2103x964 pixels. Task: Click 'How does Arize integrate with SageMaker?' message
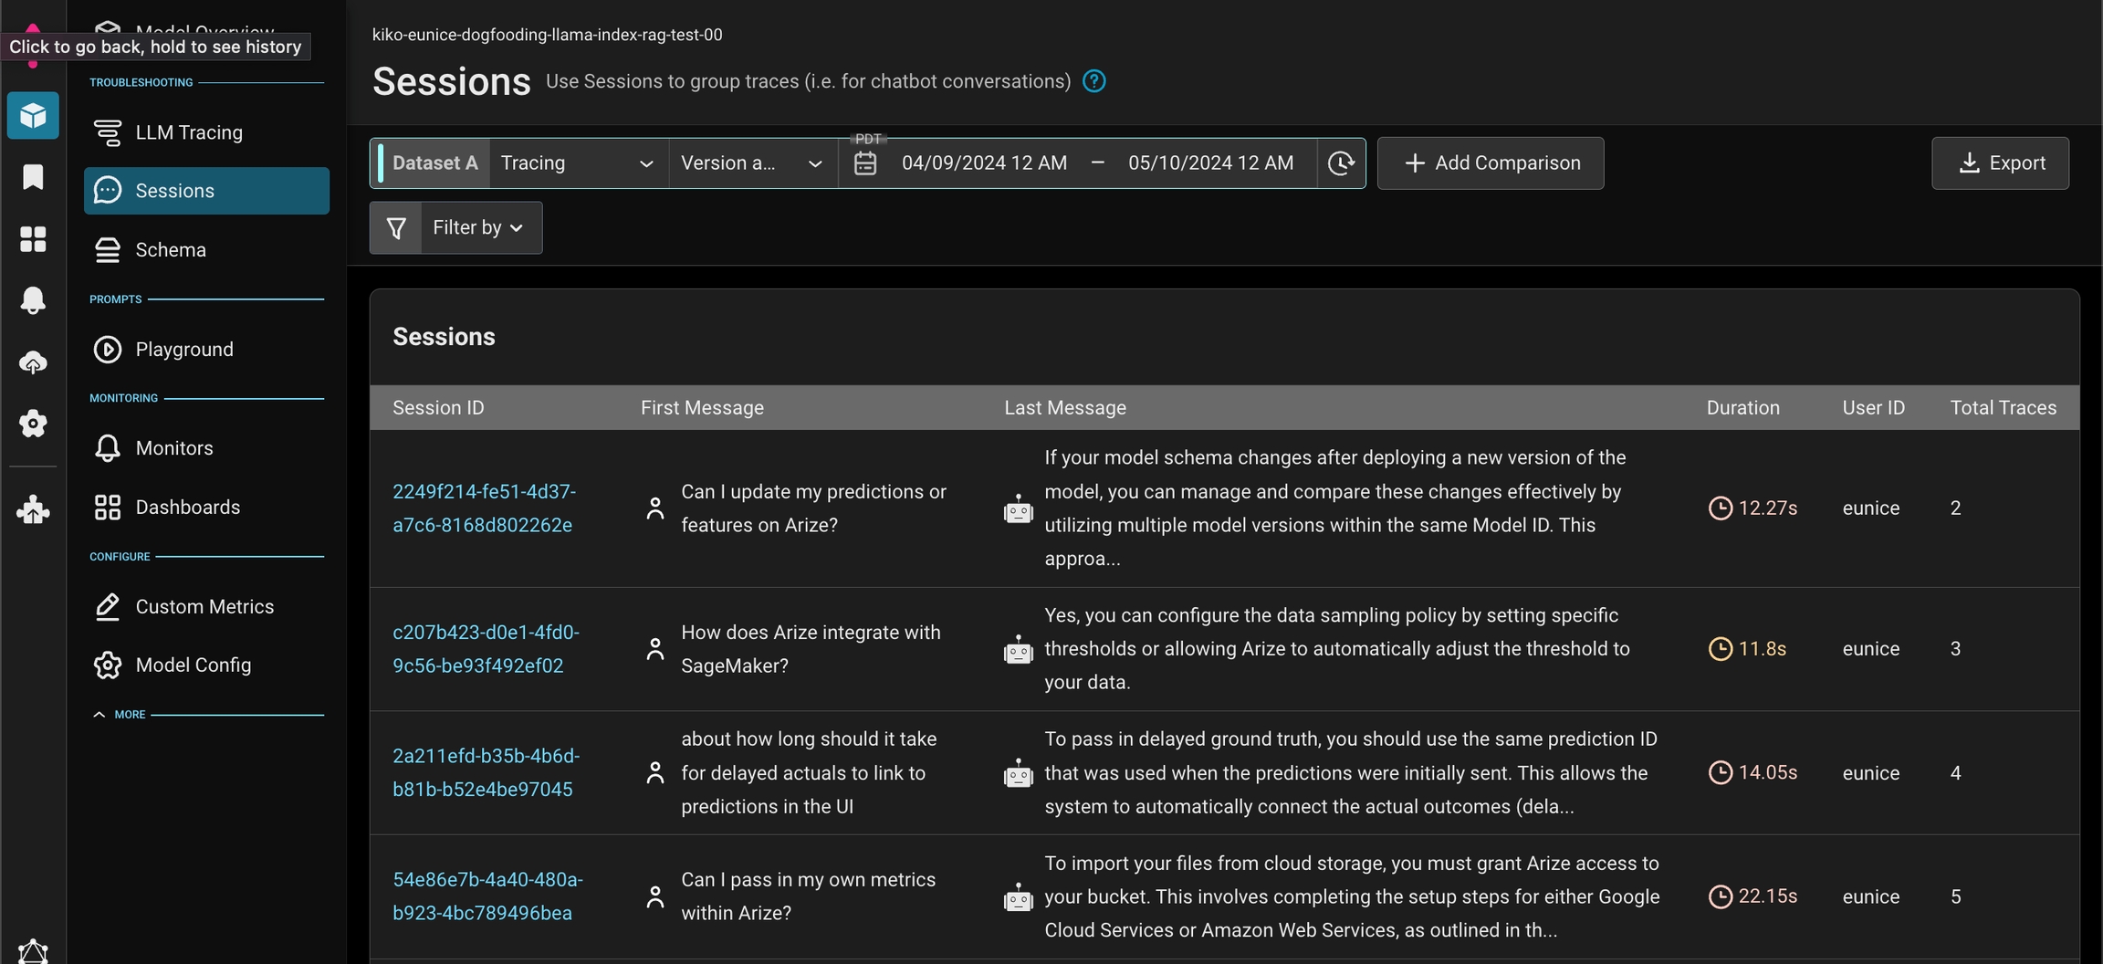(811, 649)
